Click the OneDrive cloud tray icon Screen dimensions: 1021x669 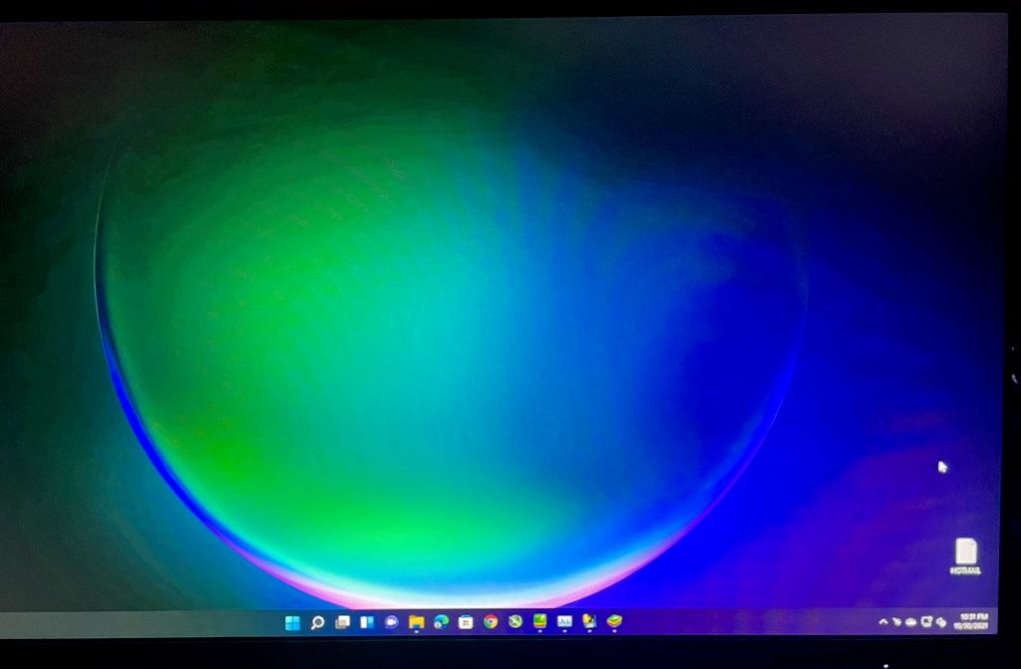pos(910,622)
